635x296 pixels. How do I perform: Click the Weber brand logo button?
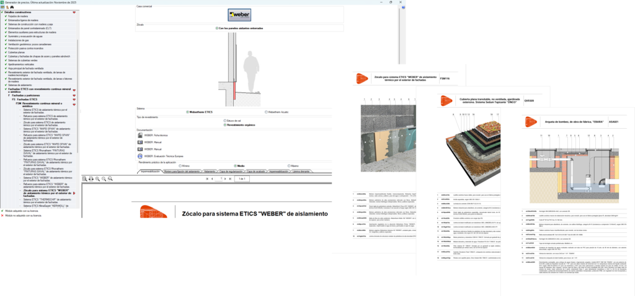tap(239, 15)
